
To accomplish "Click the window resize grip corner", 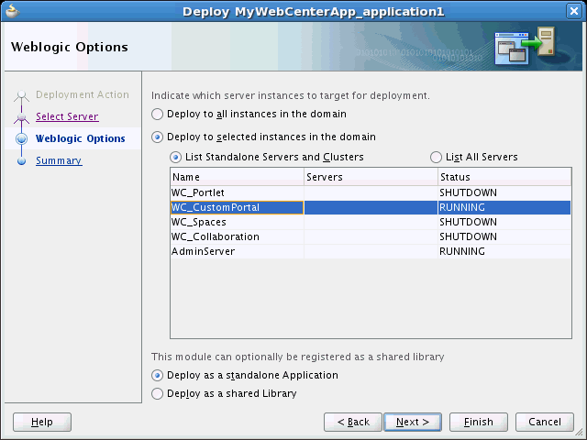I will (x=579, y=432).
